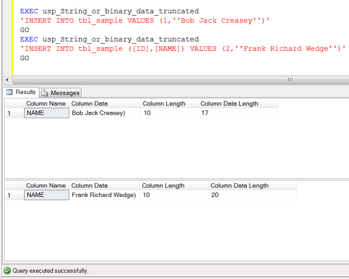Select row 1 header in first grid
Screen dimensions: 349x279
point(14,113)
